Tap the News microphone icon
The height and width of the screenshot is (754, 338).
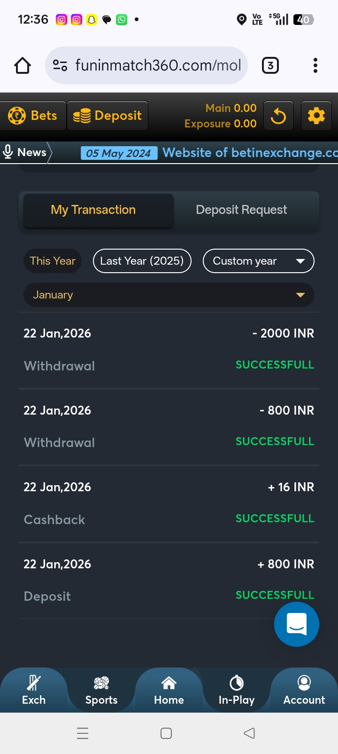click(8, 152)
